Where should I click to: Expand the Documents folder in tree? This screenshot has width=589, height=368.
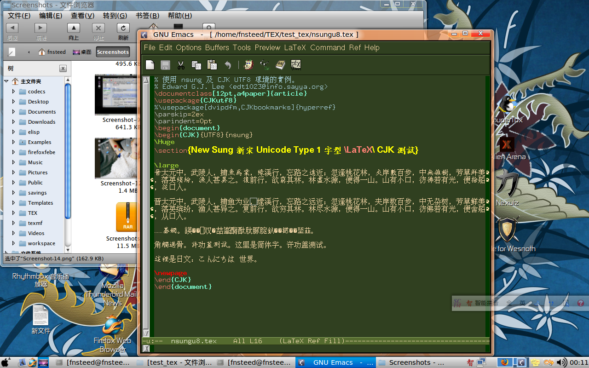14,112
